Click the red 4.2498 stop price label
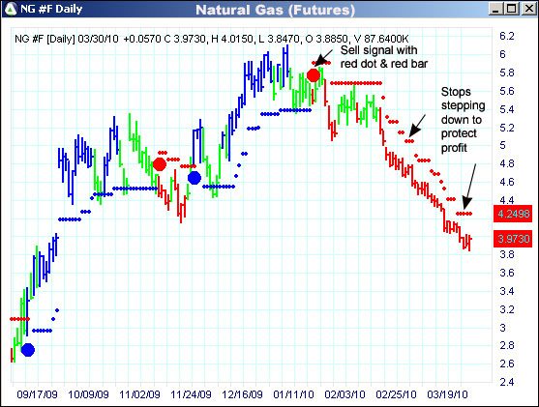Screen dimensions: 539x407 pyautogui.click(x=513, y=214)
